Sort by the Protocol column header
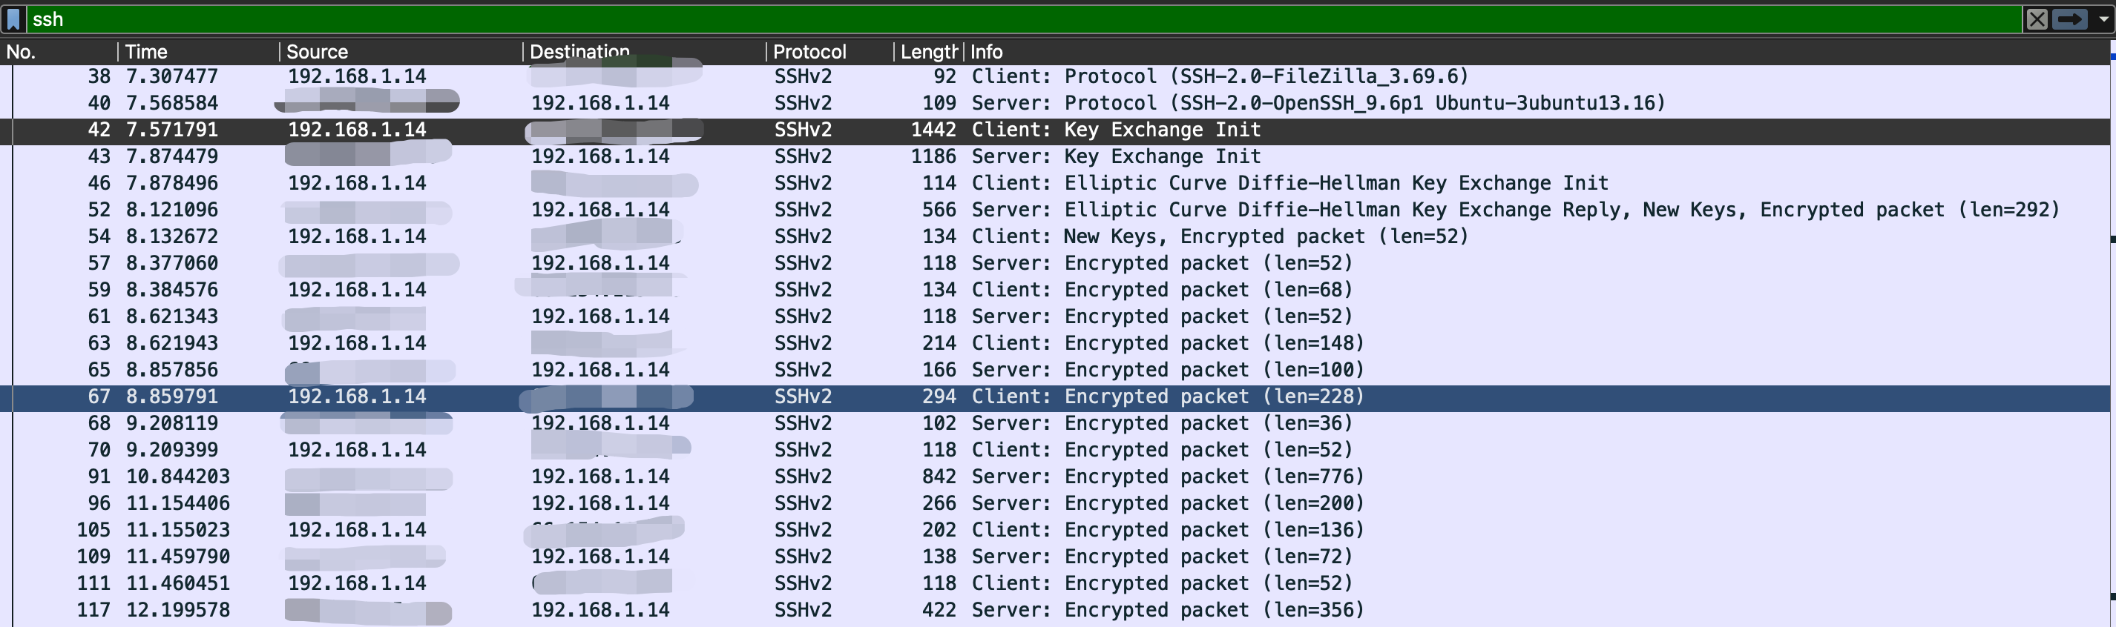The width and height of the screenshot is (2116, 627). [x=830, y=52]
